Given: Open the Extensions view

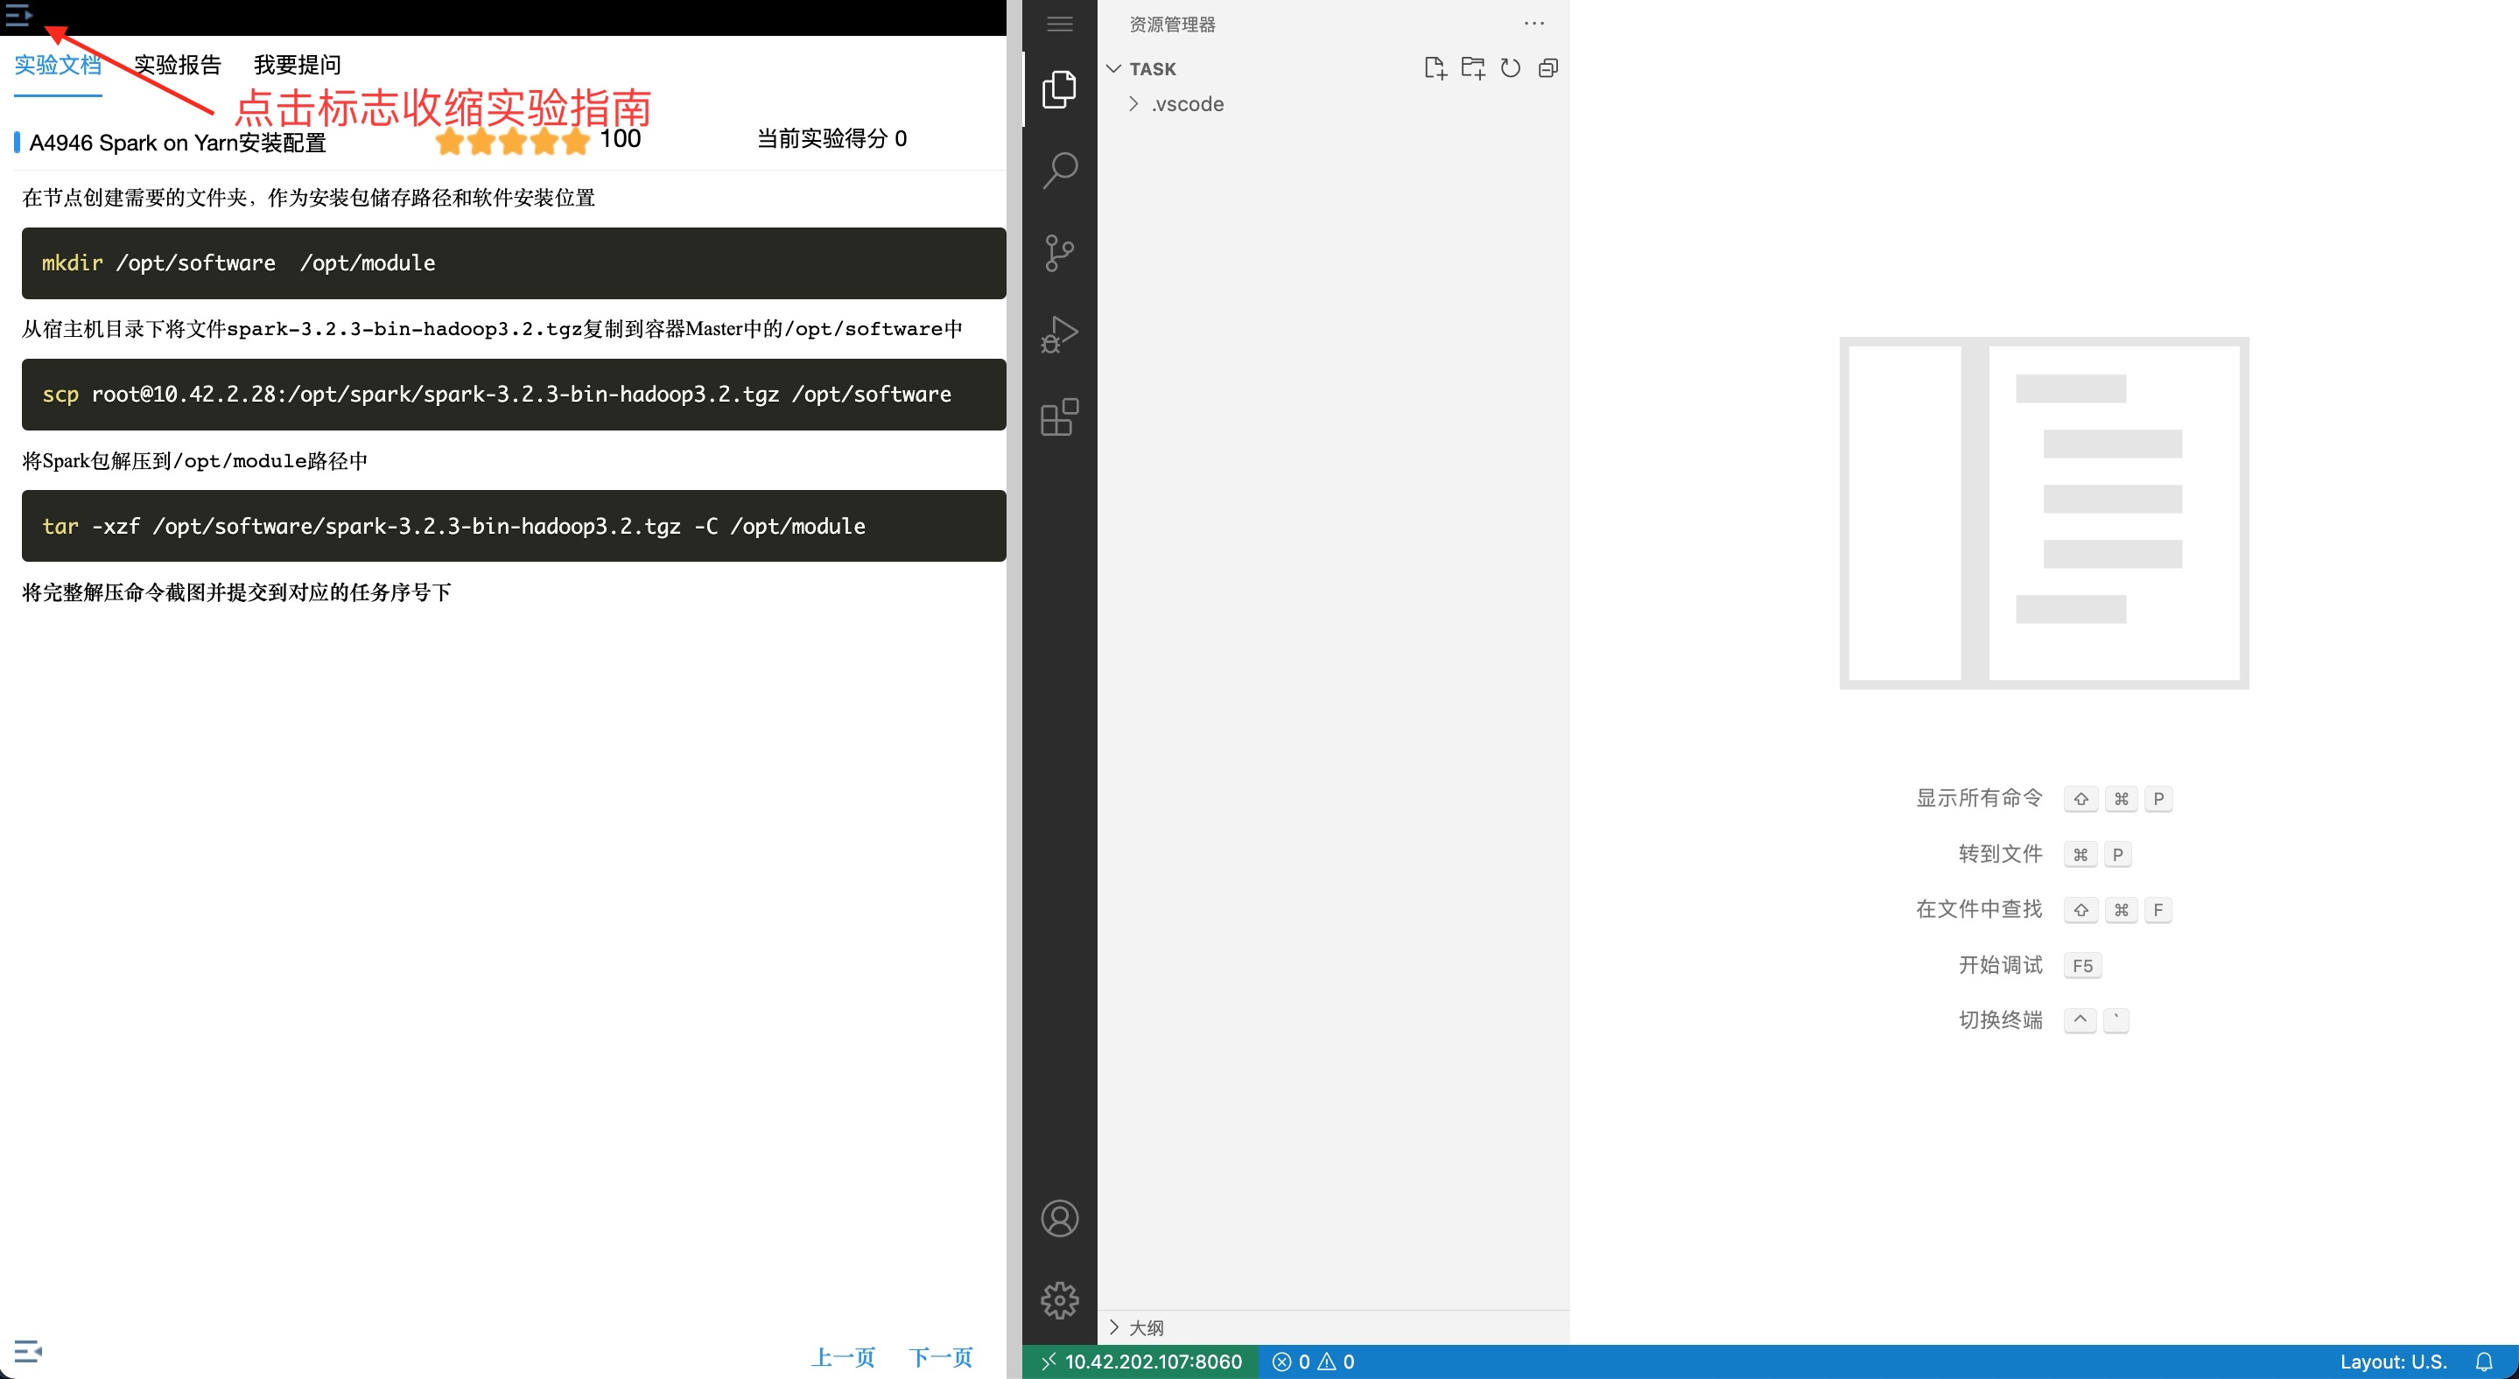Looking at the screenshot, I should [1059, 417].
